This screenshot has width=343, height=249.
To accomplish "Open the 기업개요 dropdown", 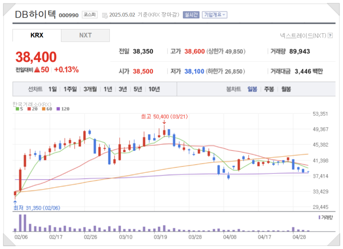I will [215, 15].
